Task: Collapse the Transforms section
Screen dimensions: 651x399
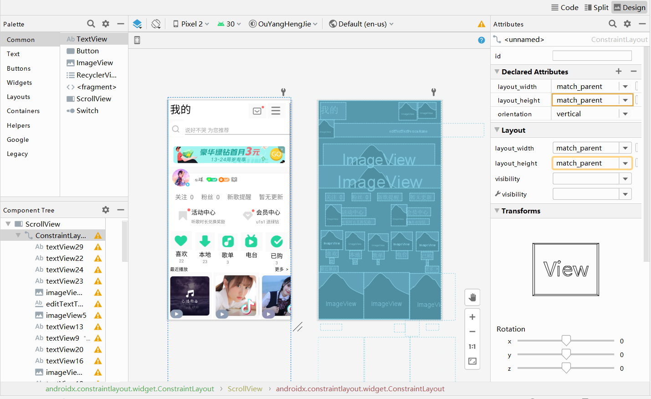Action: pyautogui.click(x=497, y=211)
